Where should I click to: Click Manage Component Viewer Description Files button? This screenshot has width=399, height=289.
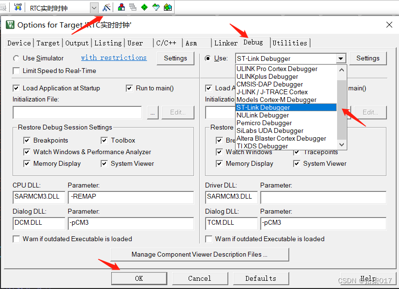(199, 254)
